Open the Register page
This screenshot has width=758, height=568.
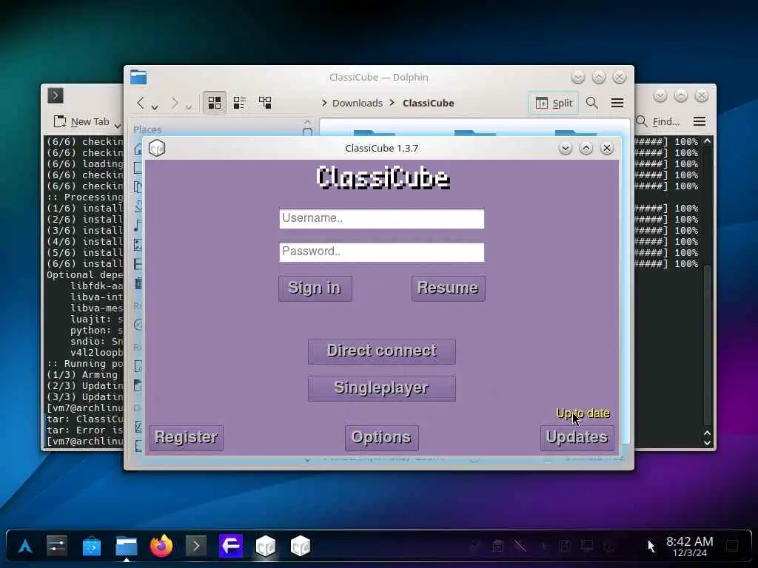[186, 438]
